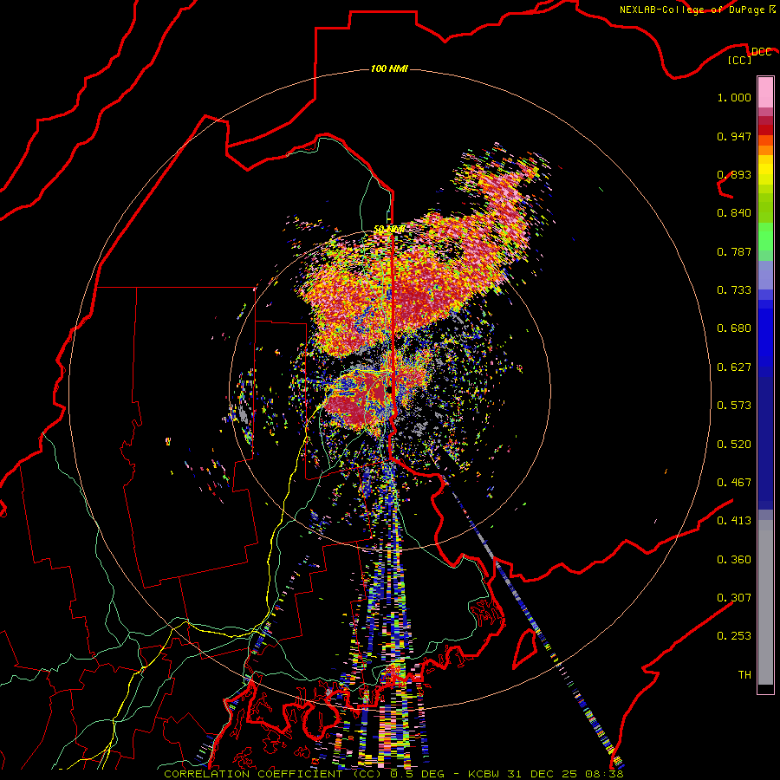The width and height of the screenshot is (780, 780).
Task: Select the 0.893 scale value
Action: [734, 174]
